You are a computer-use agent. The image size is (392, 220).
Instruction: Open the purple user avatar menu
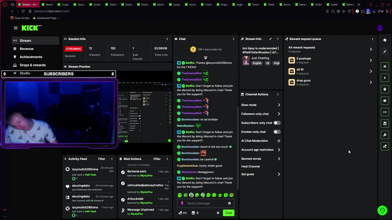pos(380,28)
